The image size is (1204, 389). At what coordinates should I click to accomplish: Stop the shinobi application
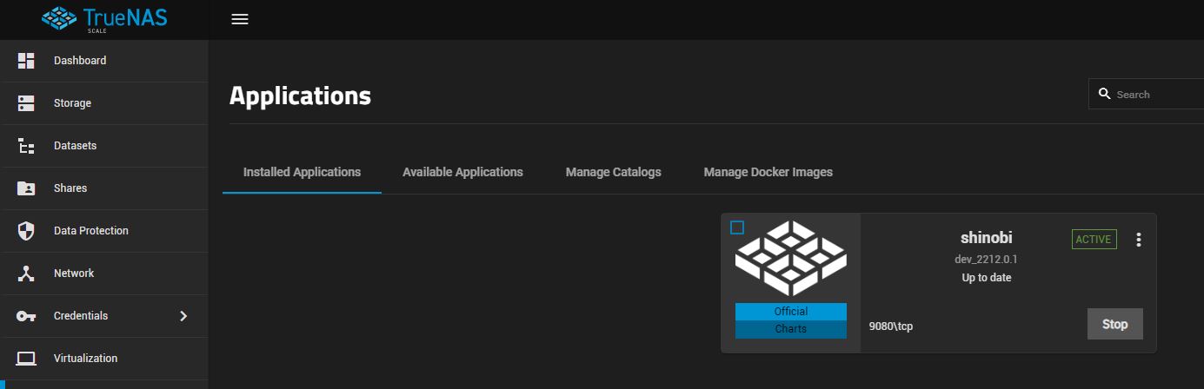1114,324
